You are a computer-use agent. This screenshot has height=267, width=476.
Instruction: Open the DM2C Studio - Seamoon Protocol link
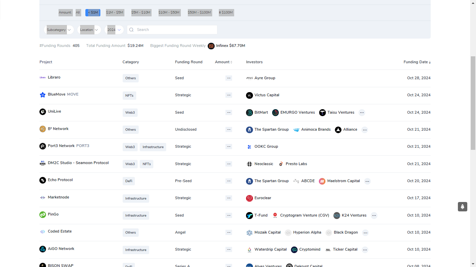[78, 163]
